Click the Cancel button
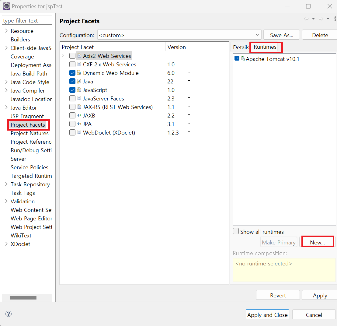The image size is (337, 326). pyautogui.click(x=314, y=315)
